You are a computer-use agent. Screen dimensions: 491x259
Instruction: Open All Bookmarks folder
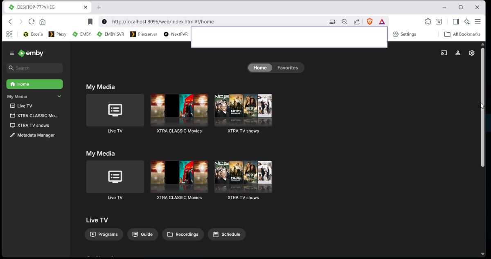(x=462, y=34)
